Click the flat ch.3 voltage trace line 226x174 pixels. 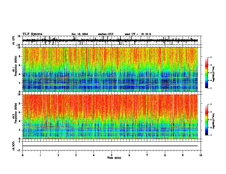point(110,146)
